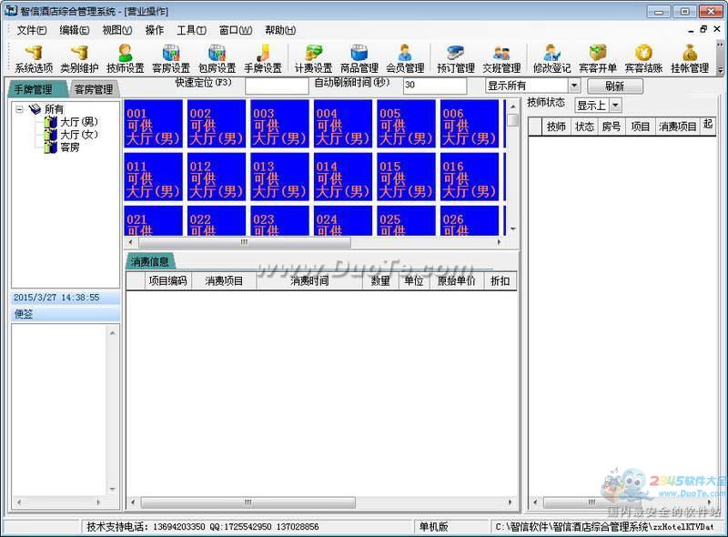
Task: Expand the 技师状态 display dropdown
Action: tap(615, 106)
